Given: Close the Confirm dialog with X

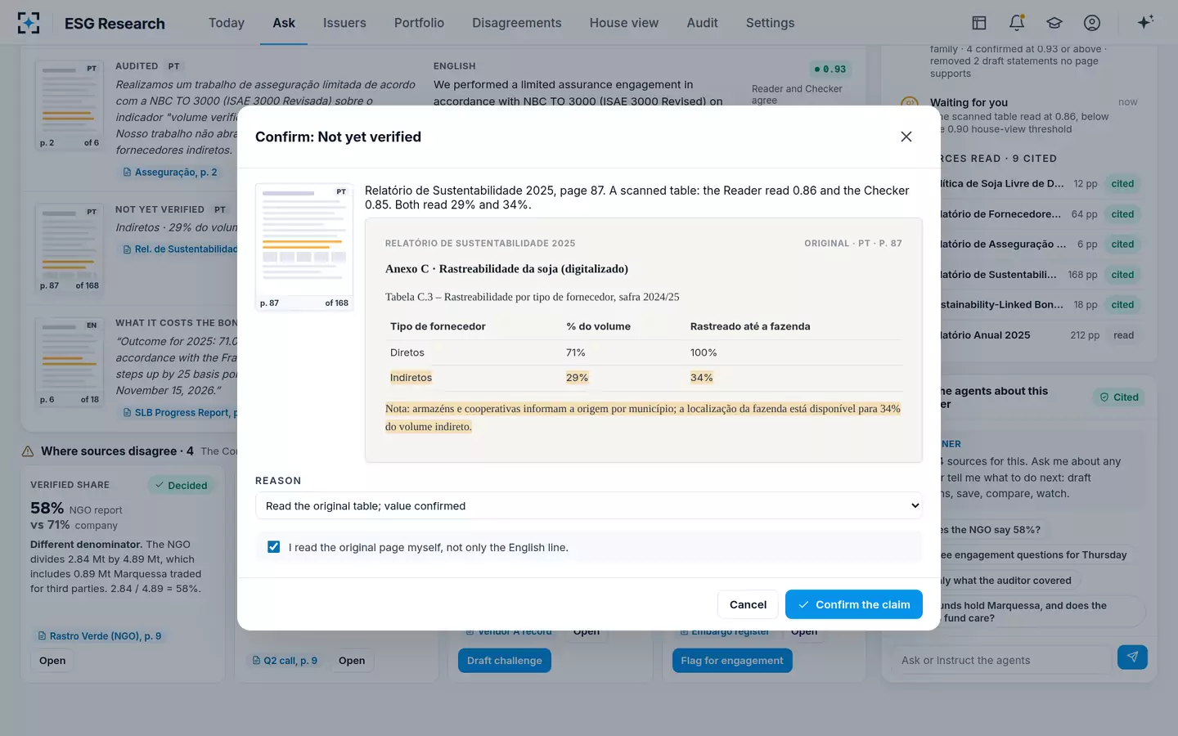Looking at the screenshot, I should tap(906, 137).
